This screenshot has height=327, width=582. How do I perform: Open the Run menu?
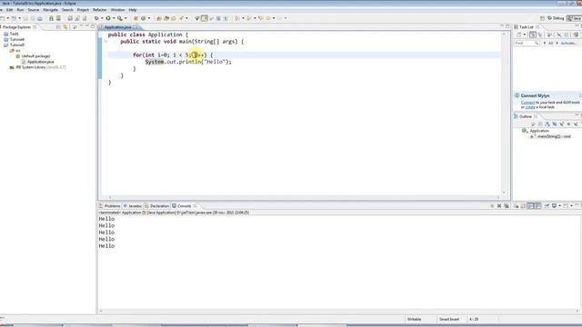(x=20, y=10)
